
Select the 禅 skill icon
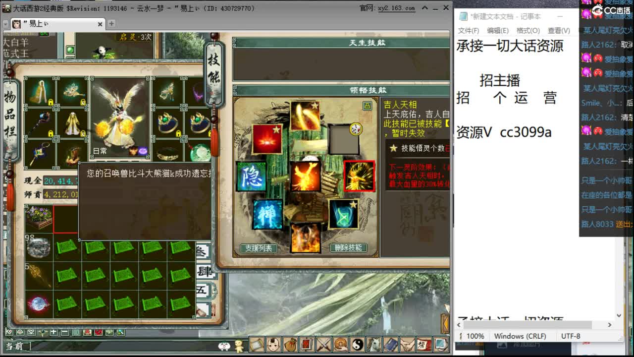[268, 214]
